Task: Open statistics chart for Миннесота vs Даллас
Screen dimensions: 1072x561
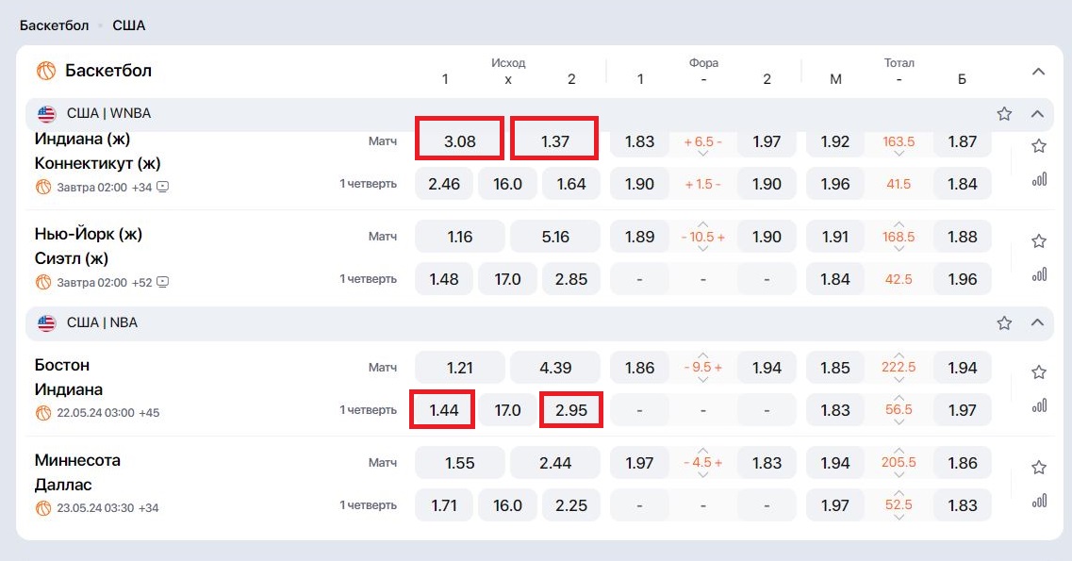Action: point(1039,501)
